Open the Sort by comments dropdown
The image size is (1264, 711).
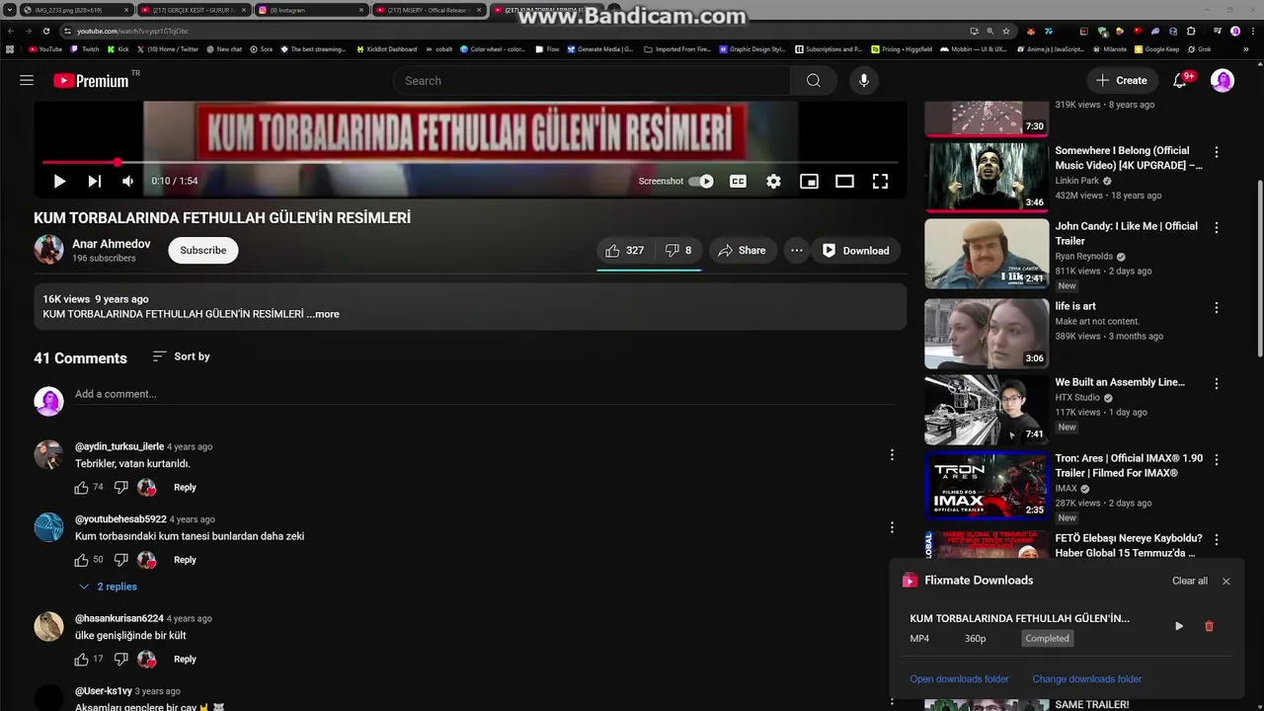pyautogui.click(x=181, y=356)
